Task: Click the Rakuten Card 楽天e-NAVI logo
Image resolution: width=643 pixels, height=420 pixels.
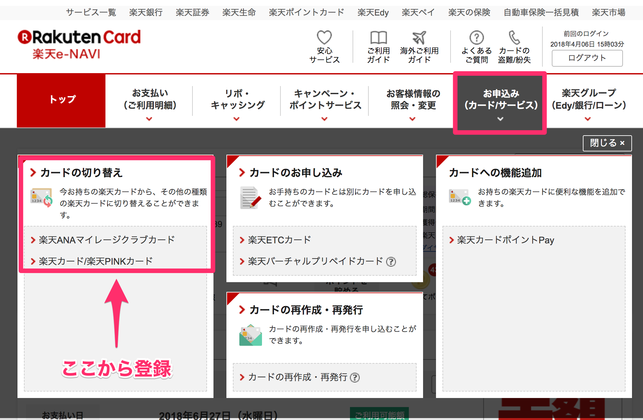Action: [79, 44]
